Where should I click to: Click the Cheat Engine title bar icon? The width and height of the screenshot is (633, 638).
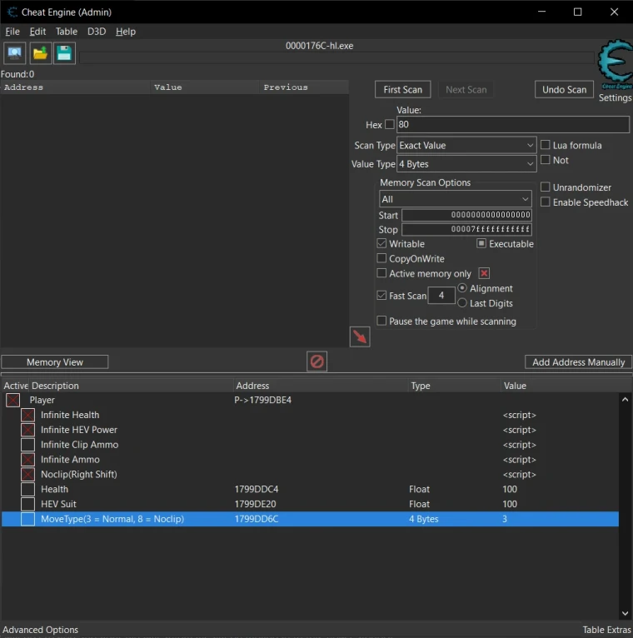[12, 12]
